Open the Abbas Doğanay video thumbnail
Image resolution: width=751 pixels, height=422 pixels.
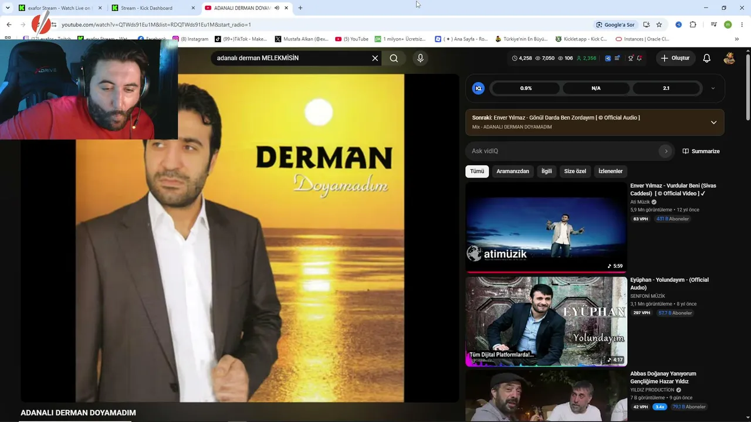point(546,396)
